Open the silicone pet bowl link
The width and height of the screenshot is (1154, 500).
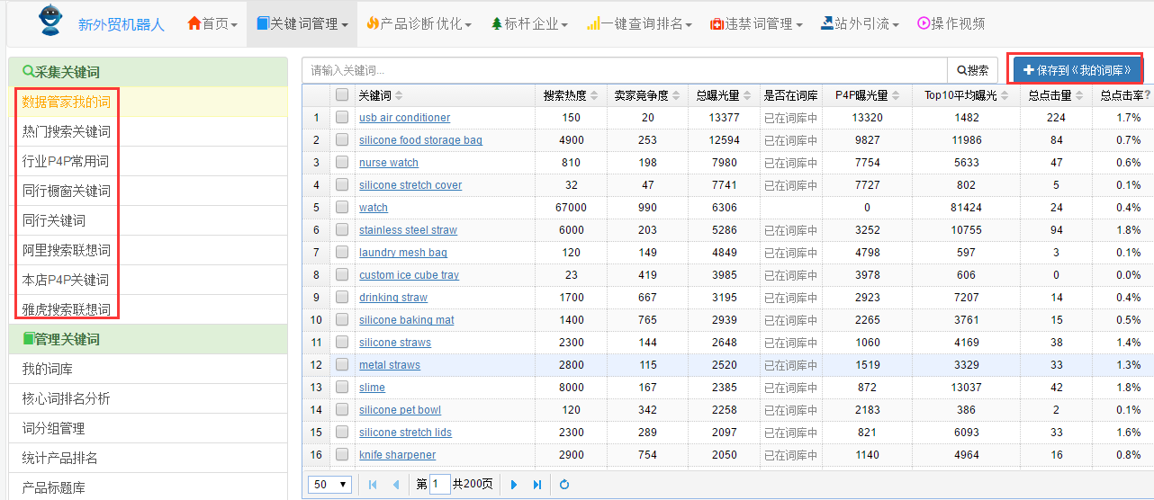(400, 410)
